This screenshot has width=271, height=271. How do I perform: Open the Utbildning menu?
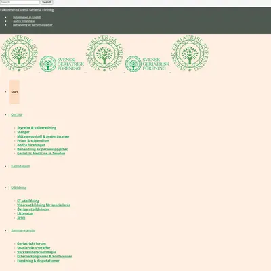[19, 188]
